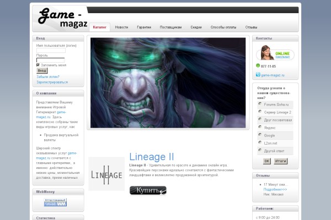331x220 pixels.
Task: Click the 877-11-05 ICQ number
Action: [268, 67]
